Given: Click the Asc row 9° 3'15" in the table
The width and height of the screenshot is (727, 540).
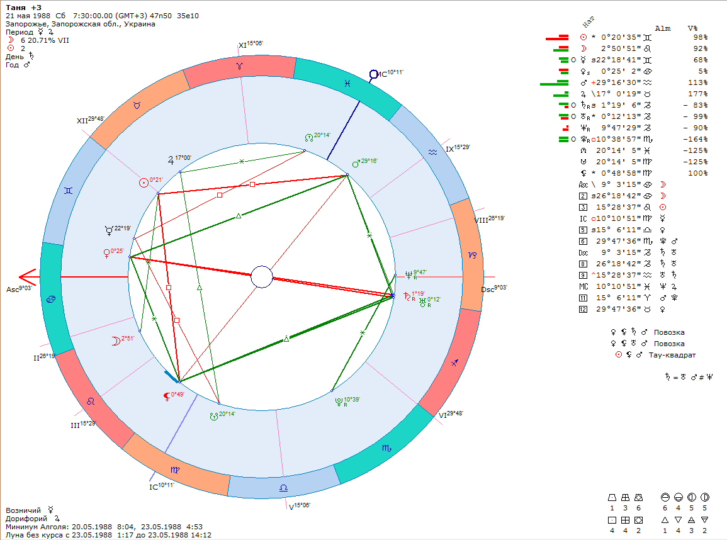Looking at the screenshot, I should click(623, 184).
